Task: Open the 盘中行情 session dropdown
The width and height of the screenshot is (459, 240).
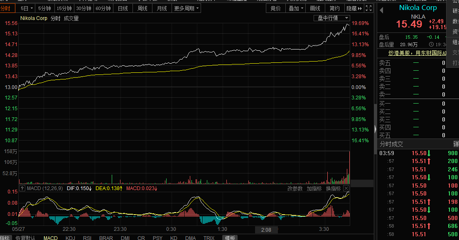Action: 331,18
